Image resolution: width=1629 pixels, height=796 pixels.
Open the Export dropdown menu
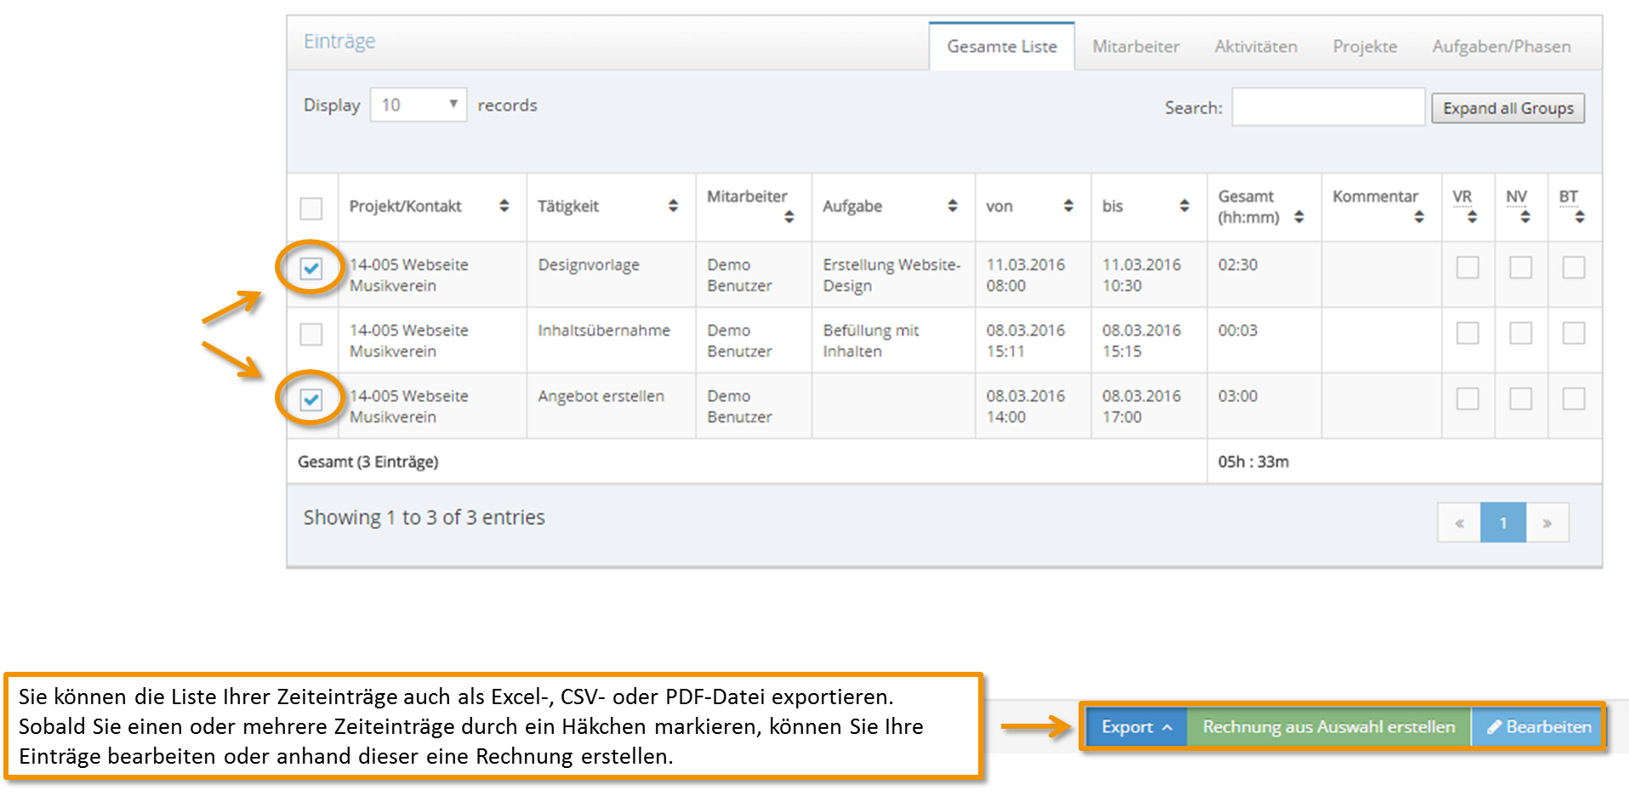pyautogui.click(x=1136, y=727)
